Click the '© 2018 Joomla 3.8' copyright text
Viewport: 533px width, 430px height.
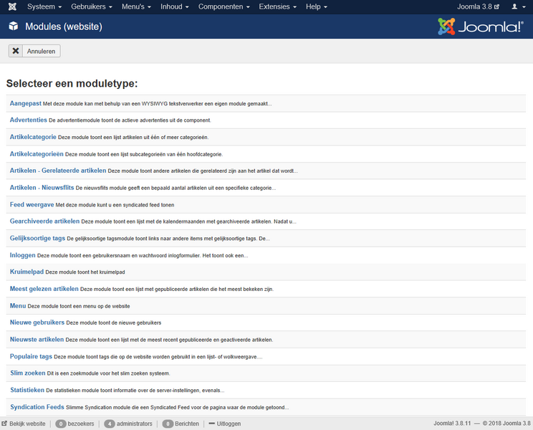pos(506,424)
